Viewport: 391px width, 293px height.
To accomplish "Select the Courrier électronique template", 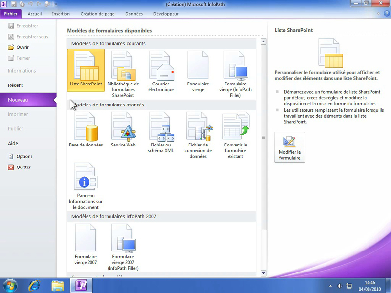I will point(161,71).
